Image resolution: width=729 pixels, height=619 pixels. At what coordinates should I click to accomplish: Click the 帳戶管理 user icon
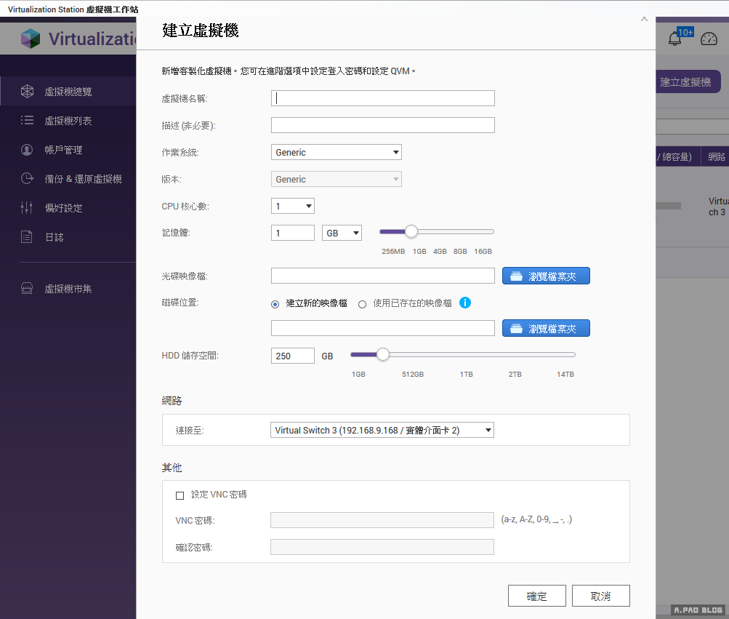coord(27,150)
